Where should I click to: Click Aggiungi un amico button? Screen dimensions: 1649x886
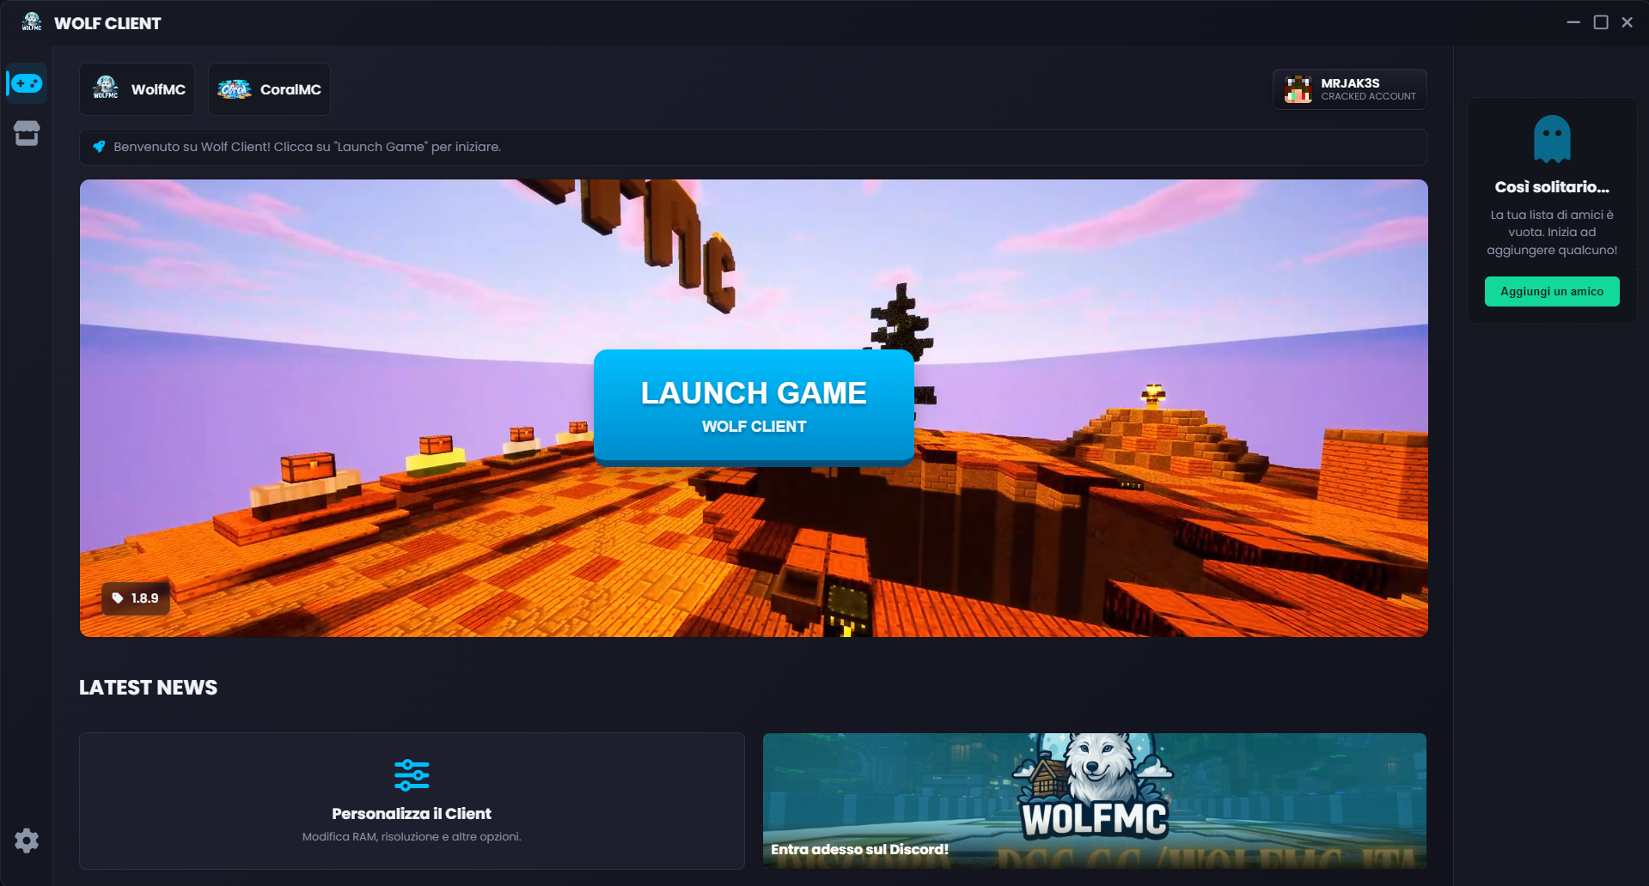point(1551,292)
